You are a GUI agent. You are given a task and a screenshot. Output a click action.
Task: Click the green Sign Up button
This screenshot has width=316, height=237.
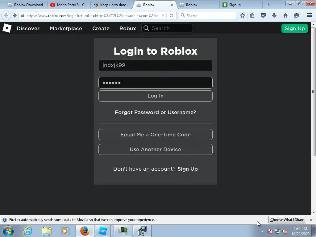(295, 28)
